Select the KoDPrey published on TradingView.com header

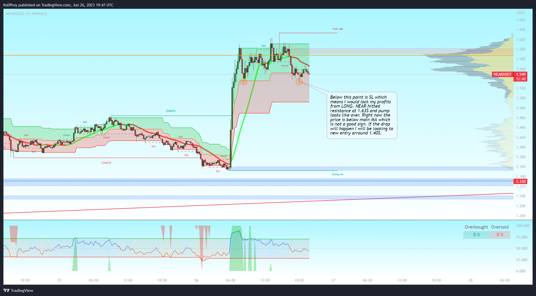pyautogui.click(x=58, y=5)
